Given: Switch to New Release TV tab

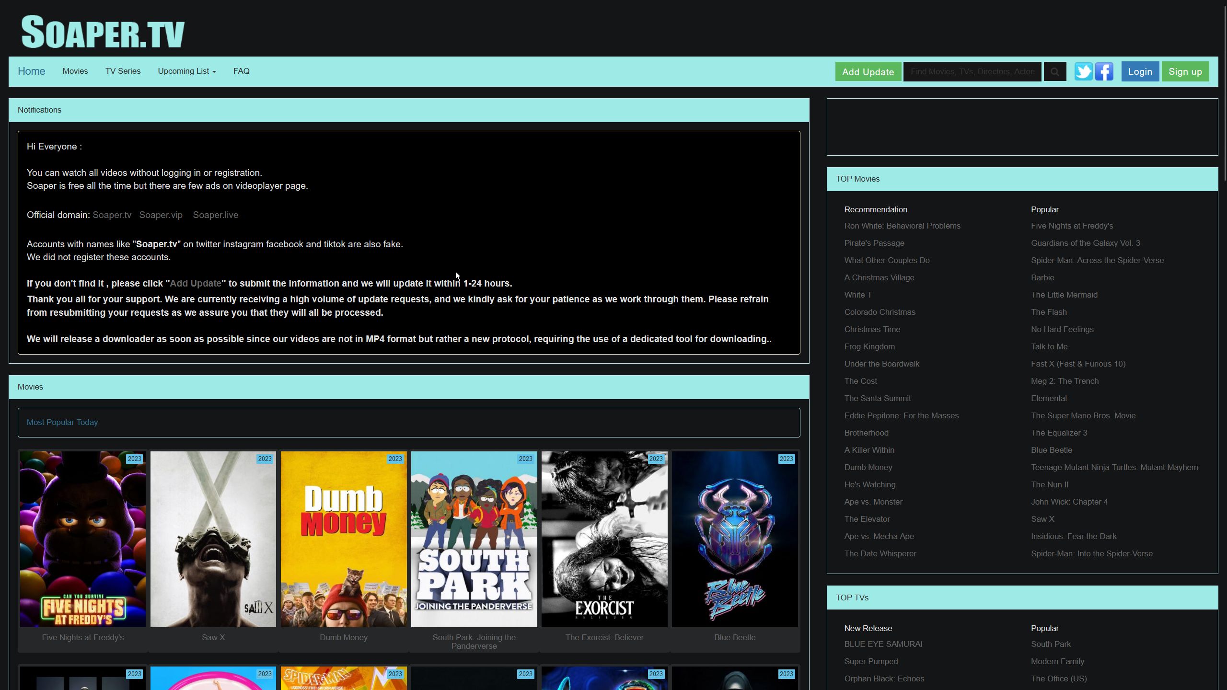Looking at the screenshot, I should tap(868, 628).
